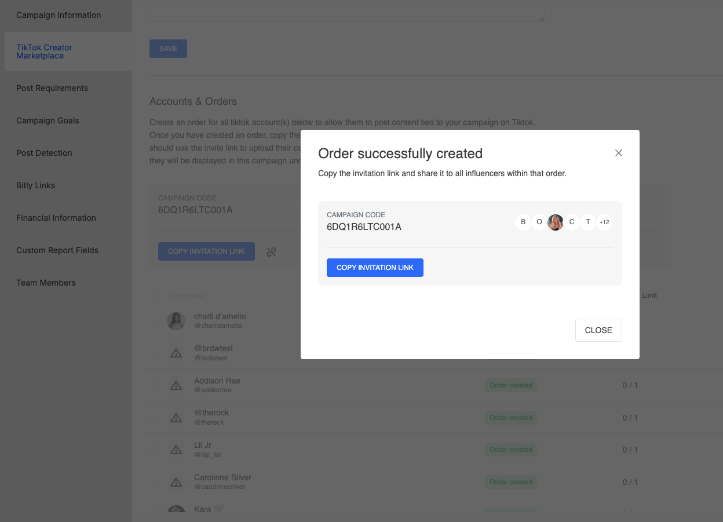Click the Kara account name
The image size is (723, 522).
coord(203,509)
